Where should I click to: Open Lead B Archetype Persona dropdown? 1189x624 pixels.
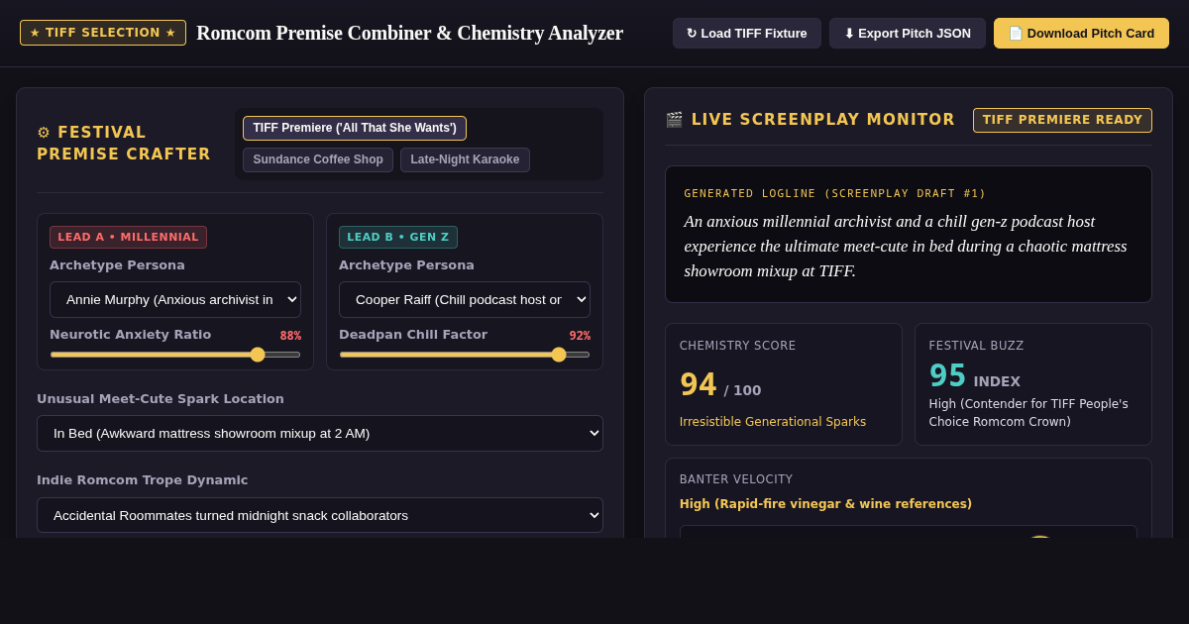coord(465,299)
